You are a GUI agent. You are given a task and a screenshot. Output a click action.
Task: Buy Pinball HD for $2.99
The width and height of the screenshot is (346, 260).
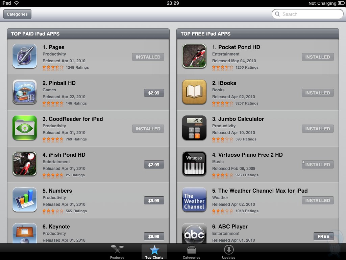[154, 93]
